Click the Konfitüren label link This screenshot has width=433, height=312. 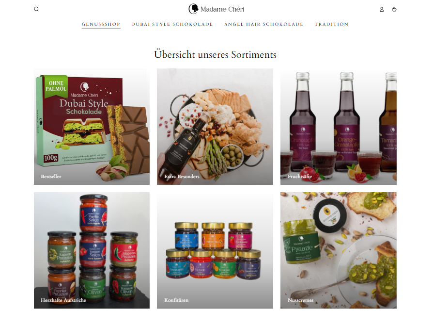(x=176, y=300)
